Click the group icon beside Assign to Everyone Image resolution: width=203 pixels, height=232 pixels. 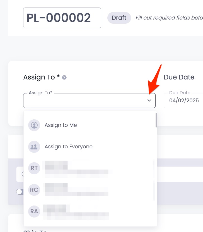point(34,147)
